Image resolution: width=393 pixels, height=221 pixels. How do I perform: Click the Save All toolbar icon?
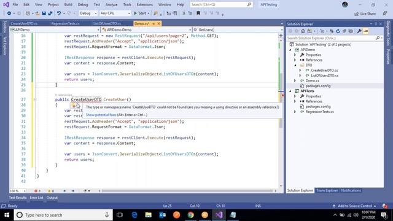tap(50, 14)
